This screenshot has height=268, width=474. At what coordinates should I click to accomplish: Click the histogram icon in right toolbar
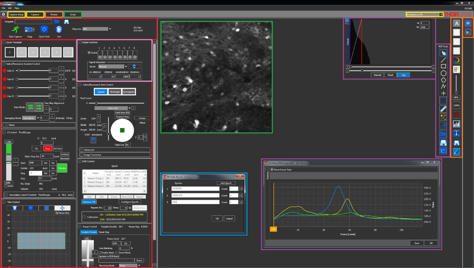pos(456,124)
